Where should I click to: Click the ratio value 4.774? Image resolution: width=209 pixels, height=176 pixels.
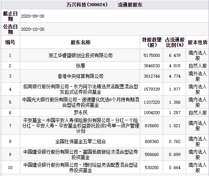point(175,76)
